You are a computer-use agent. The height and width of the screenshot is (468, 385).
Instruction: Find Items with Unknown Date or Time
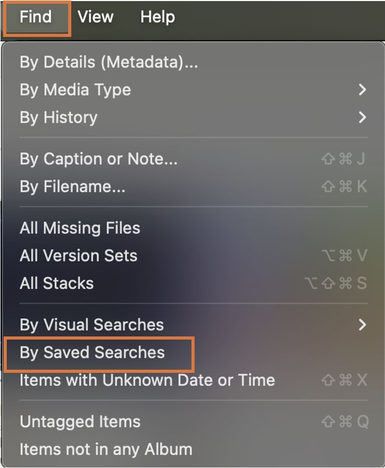147,380
